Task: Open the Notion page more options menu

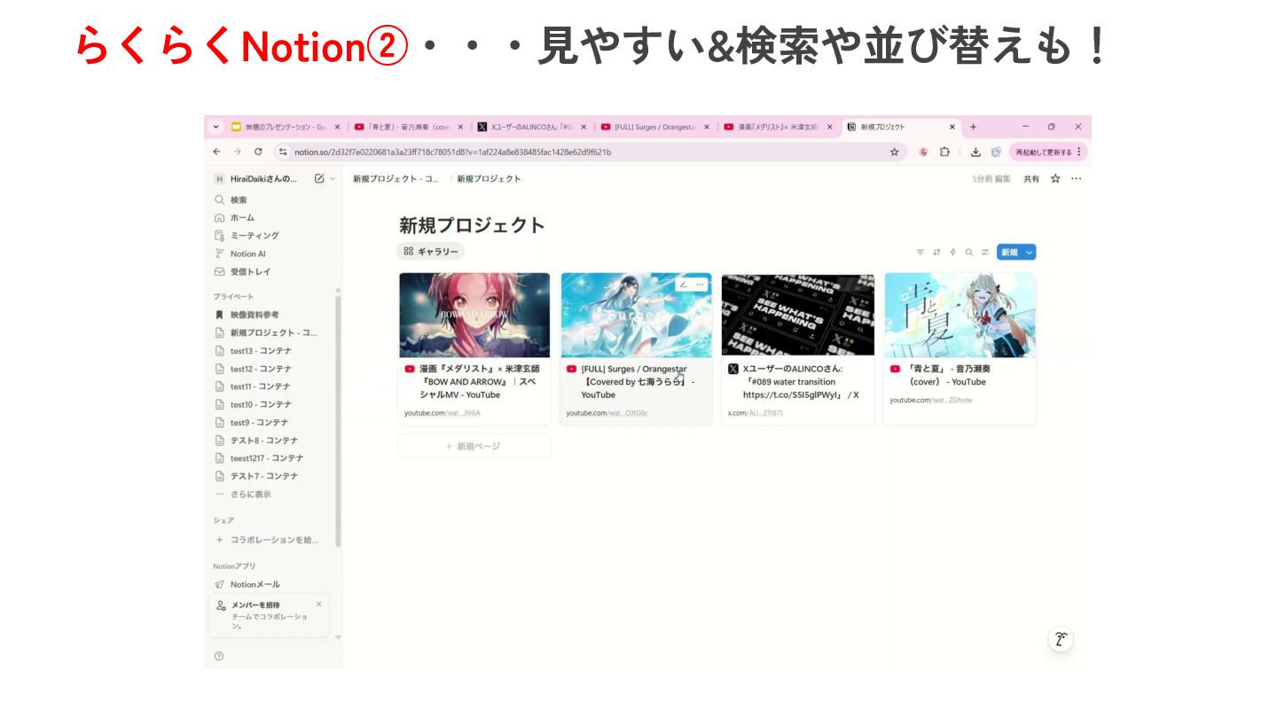Action: pyautogui.click(x=1077, y=179)
